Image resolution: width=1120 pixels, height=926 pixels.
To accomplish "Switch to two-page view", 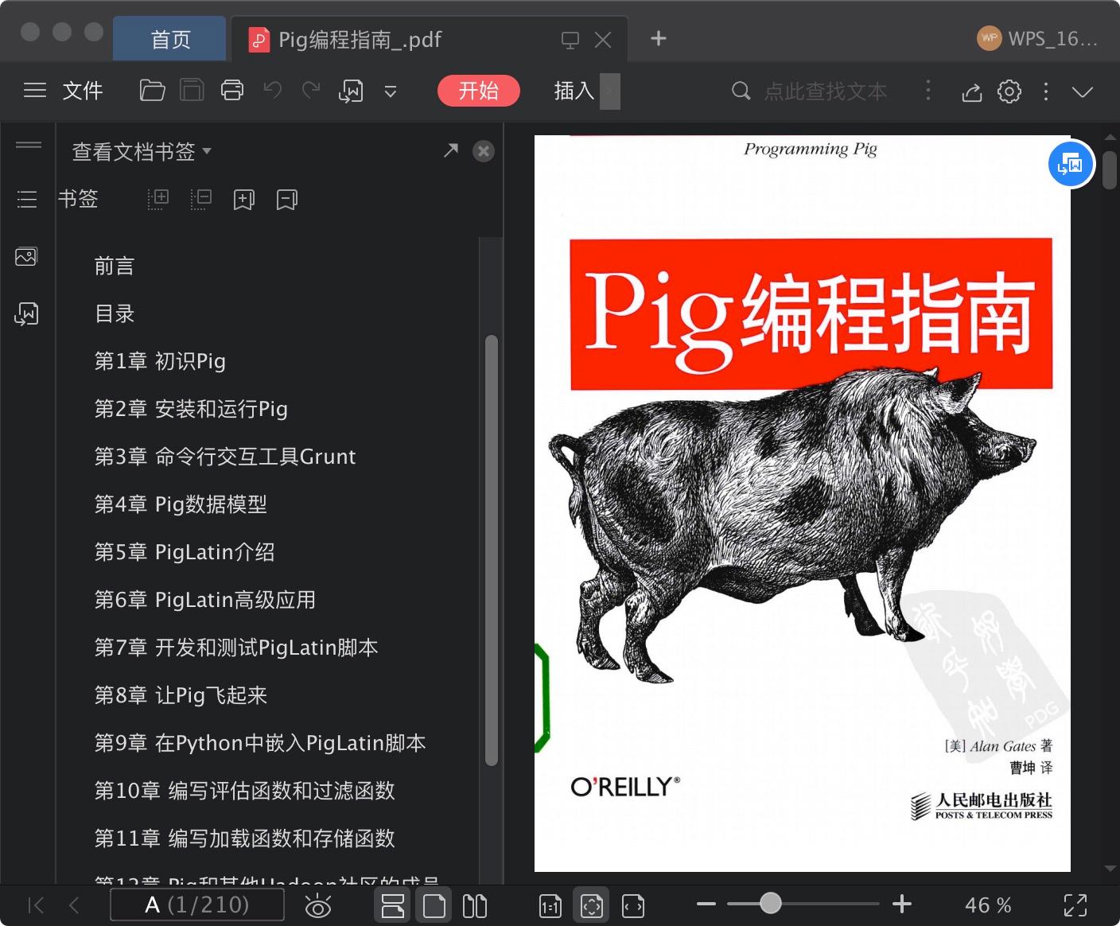I will [x=475, y=905].
